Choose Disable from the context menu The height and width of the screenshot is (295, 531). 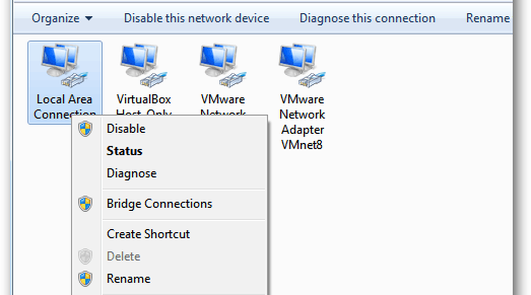click(x=126, y=129)
